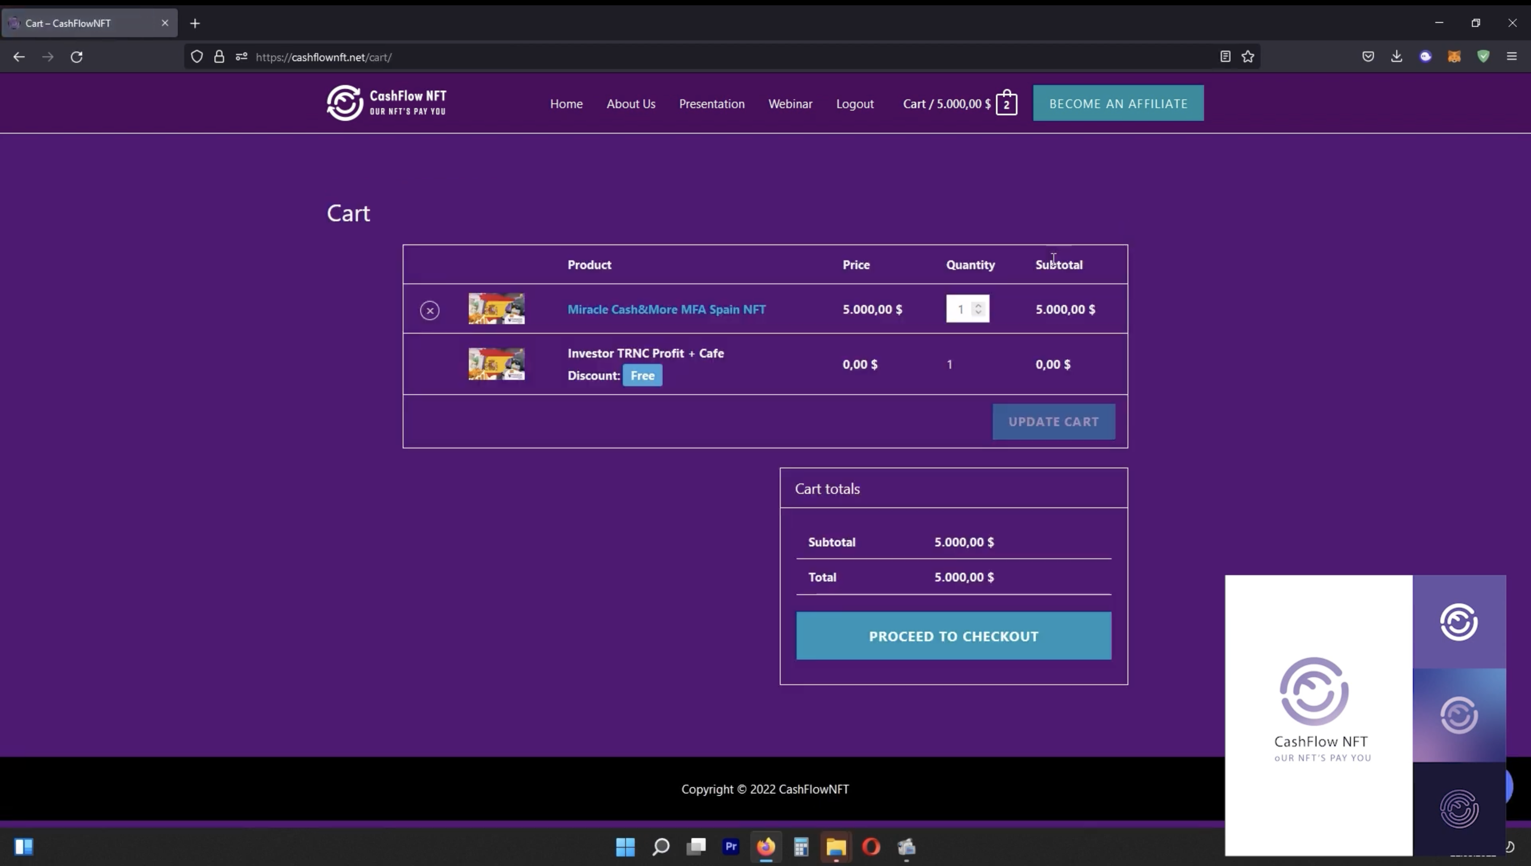The image size is (1531, 866).
Task: Go to the Webinar page
Action: (x=790, y=104)
